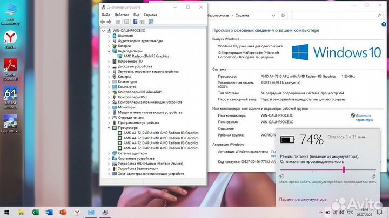Click the РУС language indicator

pos(350,213)
